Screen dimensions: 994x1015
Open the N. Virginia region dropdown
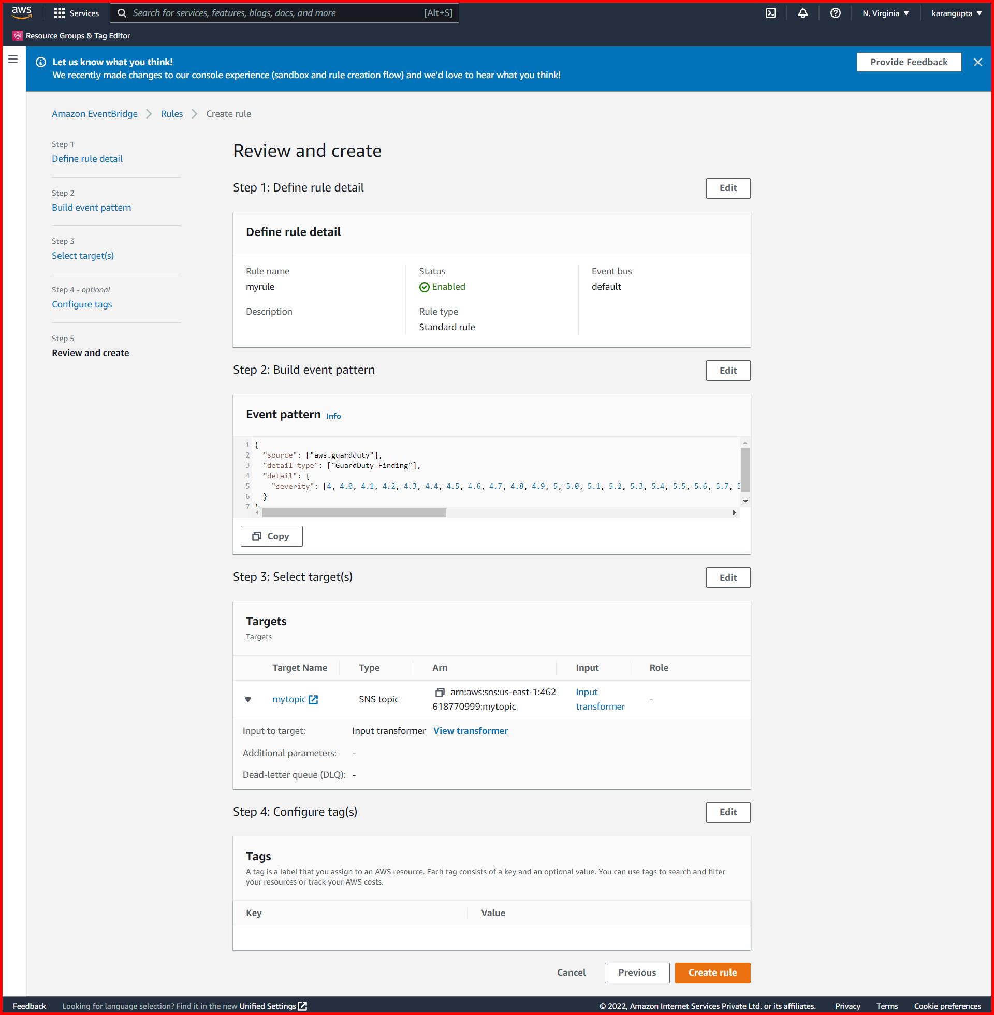(x=885, y=13)
